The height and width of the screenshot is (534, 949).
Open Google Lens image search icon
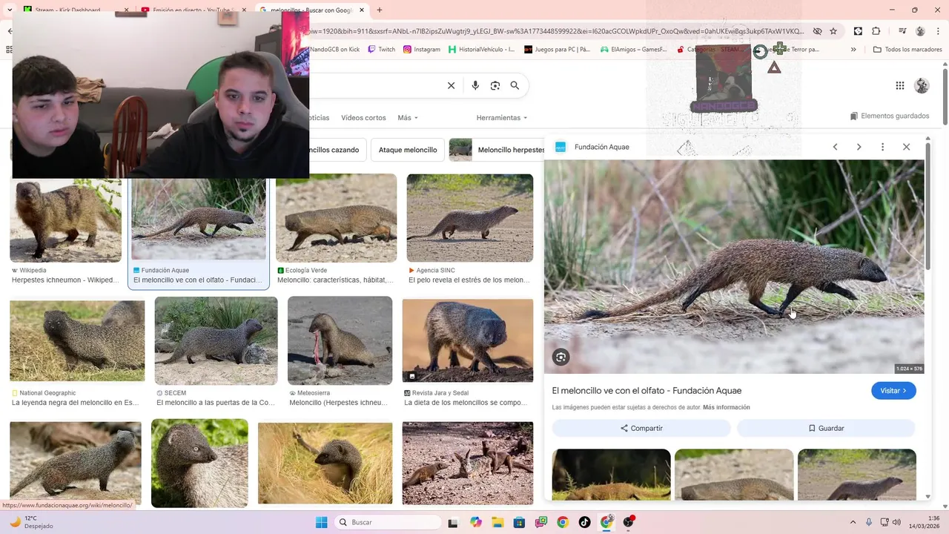(495, 85)
